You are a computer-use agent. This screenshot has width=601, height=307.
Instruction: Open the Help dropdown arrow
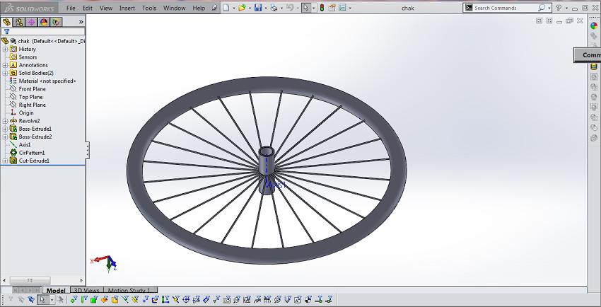[566, 8]
